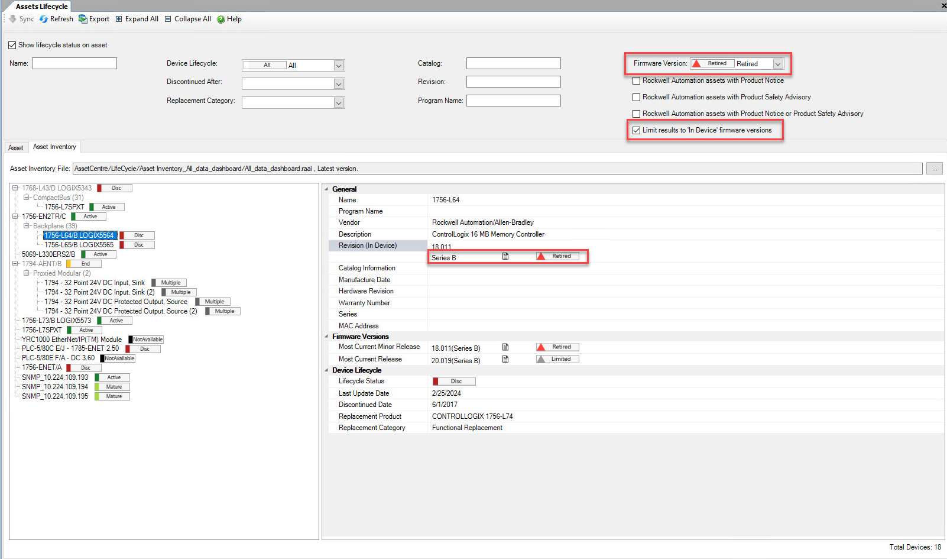Click the Replacement Product value CONTROLLOGIX 1756-L74
Viewport: 947px width, 559px height.
pyautogui.click(x=472, y=416)
